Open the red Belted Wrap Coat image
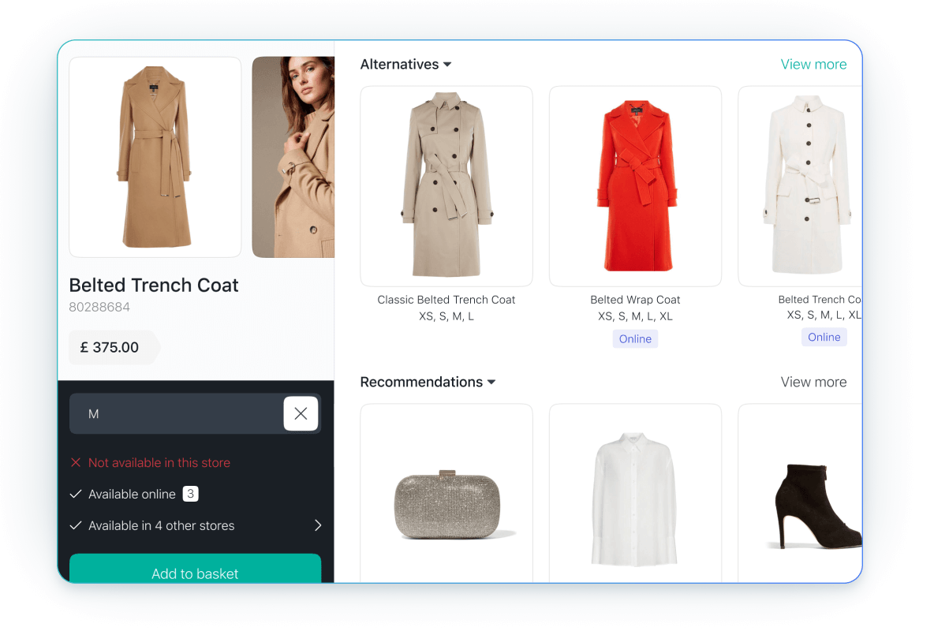This screenshot has height=631, width=934. tap(635, 186)
